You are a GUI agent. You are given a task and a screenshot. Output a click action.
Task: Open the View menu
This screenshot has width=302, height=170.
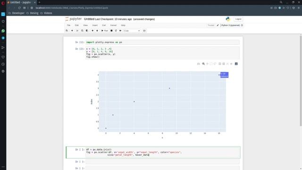pyautogui.click(x=85, y=25)
